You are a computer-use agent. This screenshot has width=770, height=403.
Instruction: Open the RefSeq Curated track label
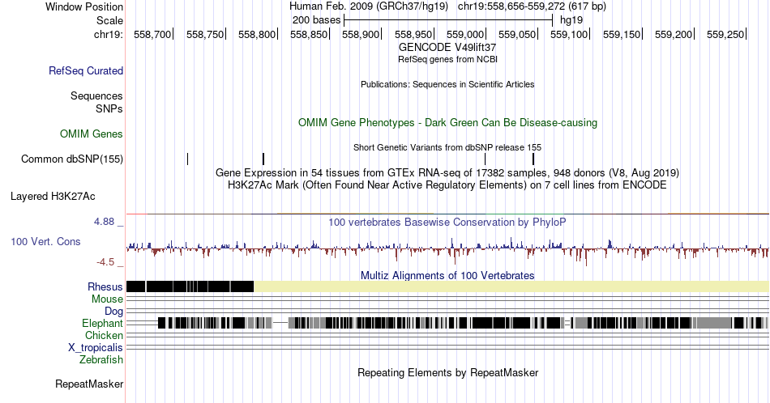click(85, 70)
